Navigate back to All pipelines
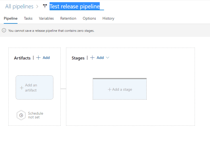The height and width of the screenshot is (141, 210). (x=19, y=7)
